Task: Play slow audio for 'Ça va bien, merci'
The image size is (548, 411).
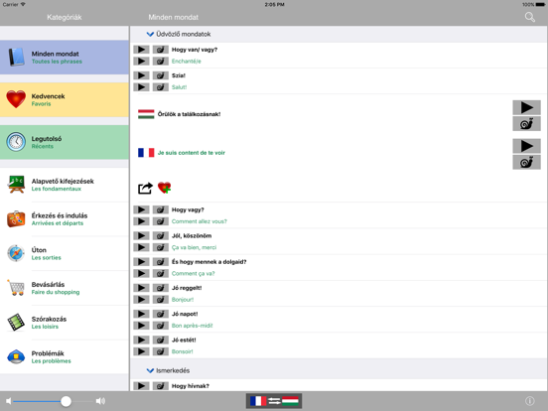Action: tap(161, 247)
